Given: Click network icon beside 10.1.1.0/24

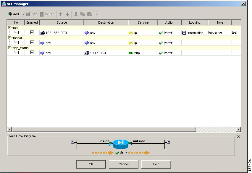Looking at the screenshot, I should click(x=87, y=53).
